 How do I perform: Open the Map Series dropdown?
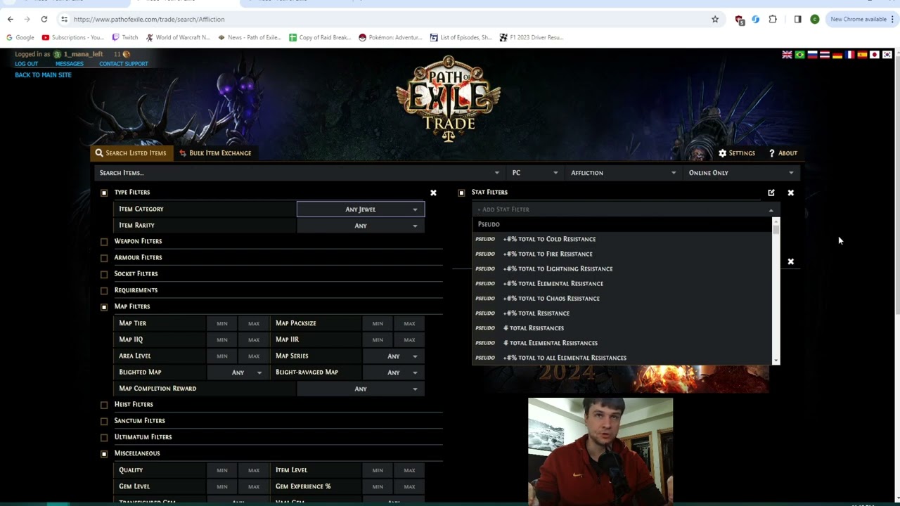coord(394,356)
